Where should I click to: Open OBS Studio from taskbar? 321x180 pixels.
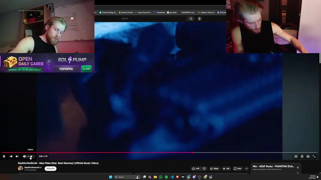tap(199, 177)
